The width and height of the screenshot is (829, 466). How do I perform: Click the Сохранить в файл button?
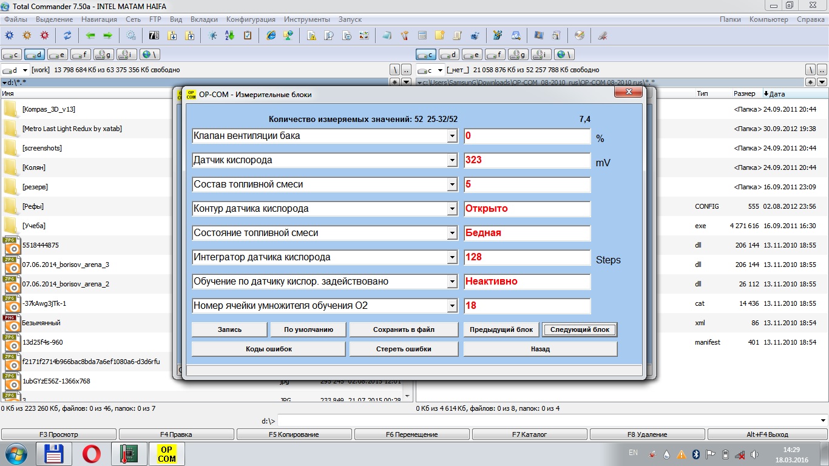point(404,329)
